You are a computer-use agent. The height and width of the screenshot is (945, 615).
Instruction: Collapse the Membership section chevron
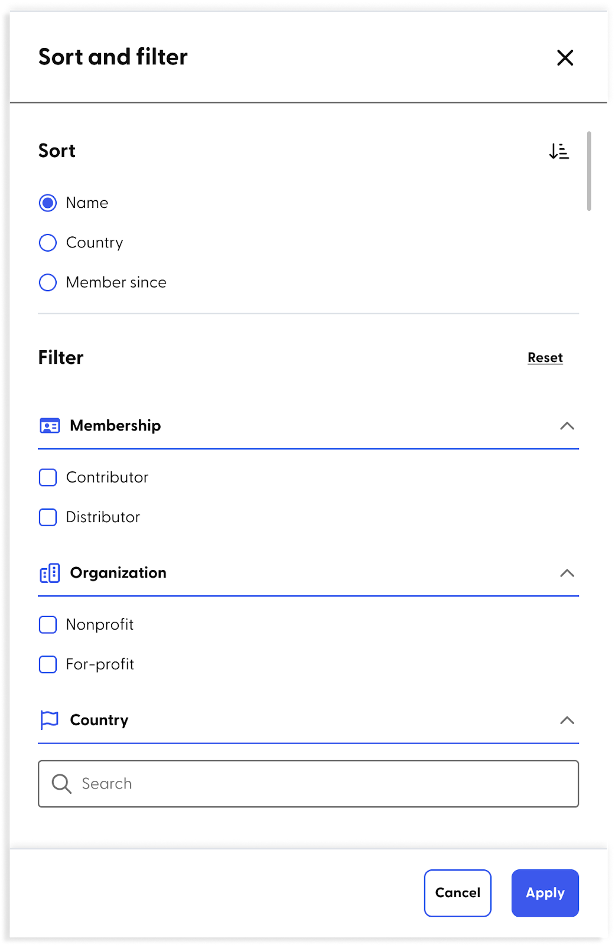567,426
